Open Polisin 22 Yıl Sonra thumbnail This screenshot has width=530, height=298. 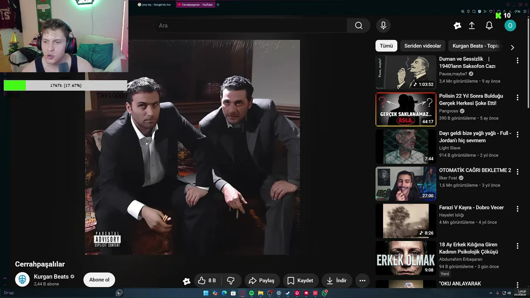point(406,109)
